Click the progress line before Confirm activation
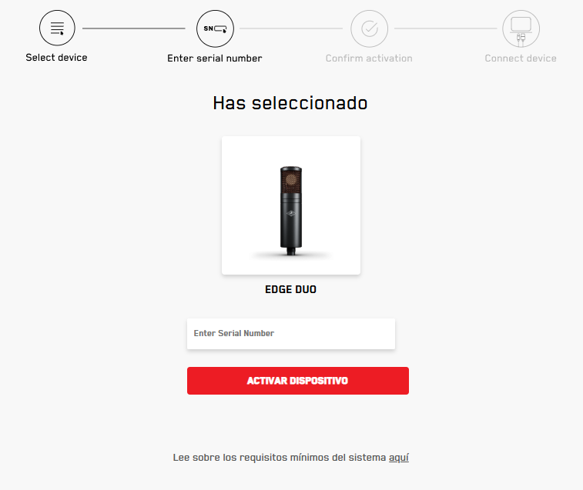 [x=291, y=28]
